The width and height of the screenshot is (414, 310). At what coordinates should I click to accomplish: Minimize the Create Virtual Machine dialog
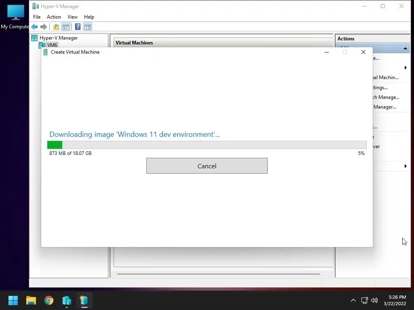point(327,52)
